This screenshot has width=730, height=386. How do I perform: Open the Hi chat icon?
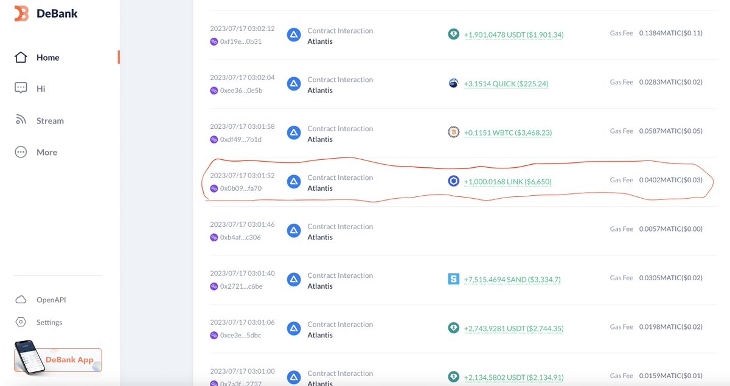point(21,88)
